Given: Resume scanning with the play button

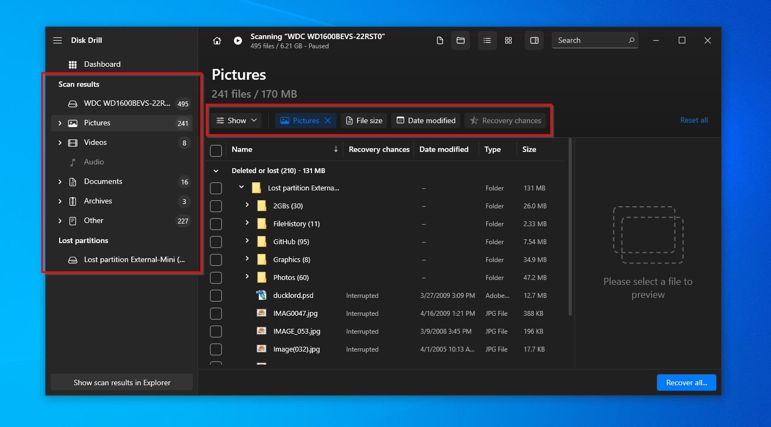Looking at the screenshot, I should [238, 41].
